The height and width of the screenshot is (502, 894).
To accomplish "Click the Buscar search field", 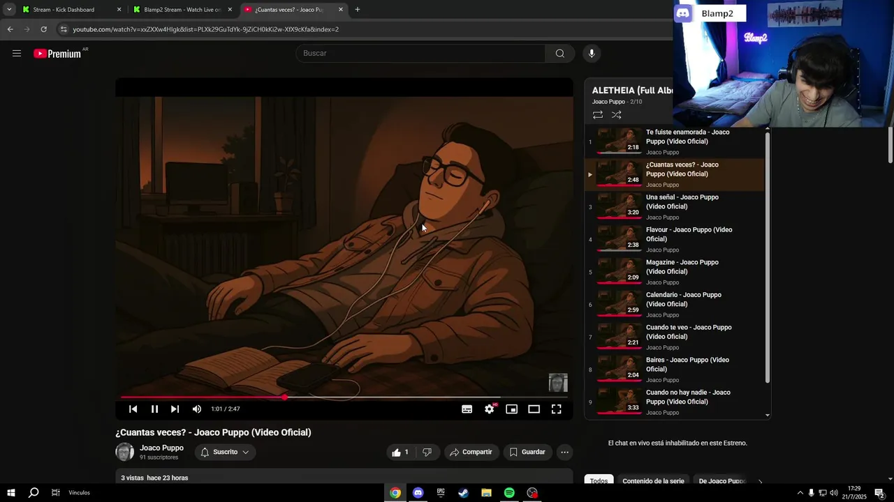I will (x=421, y=54).
